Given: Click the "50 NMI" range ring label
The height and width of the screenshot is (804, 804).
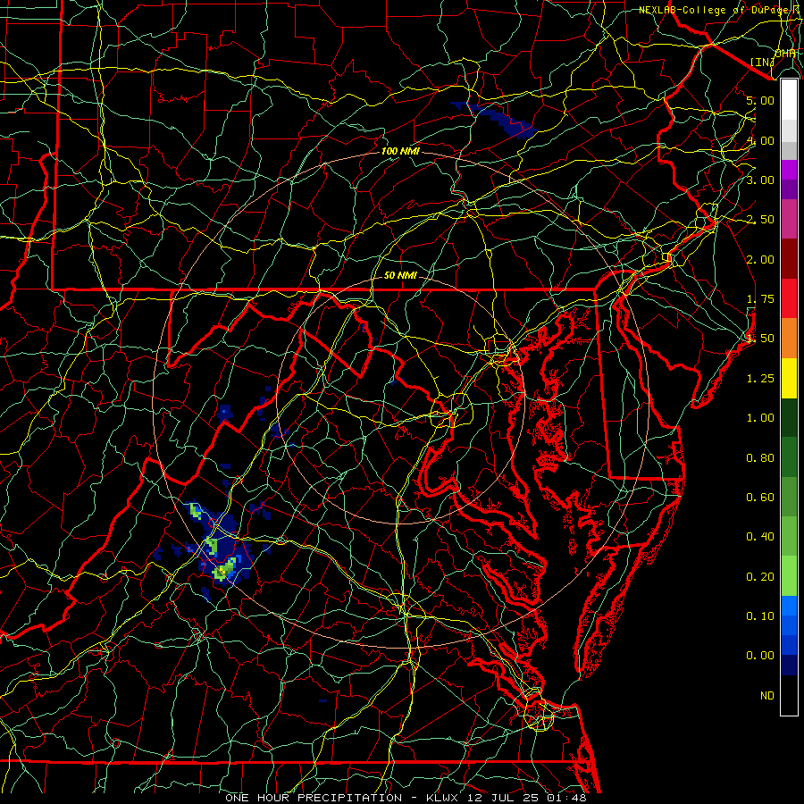Looking at the screenshot, I should pos(400,275).
